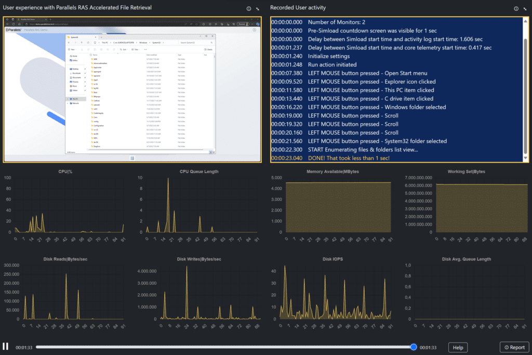Screen dimensions: 532x355
Task: Expand the Recorded User activity panel
Action: [525, 9]
